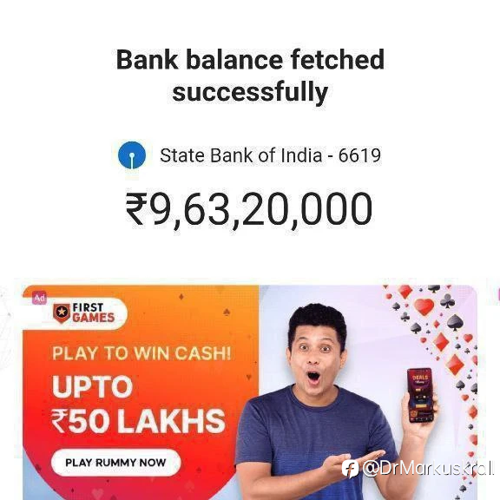Screen dimensions: 500x500
Task: Tap the black club symbol in the ad's corner
Action: (447, 301)
